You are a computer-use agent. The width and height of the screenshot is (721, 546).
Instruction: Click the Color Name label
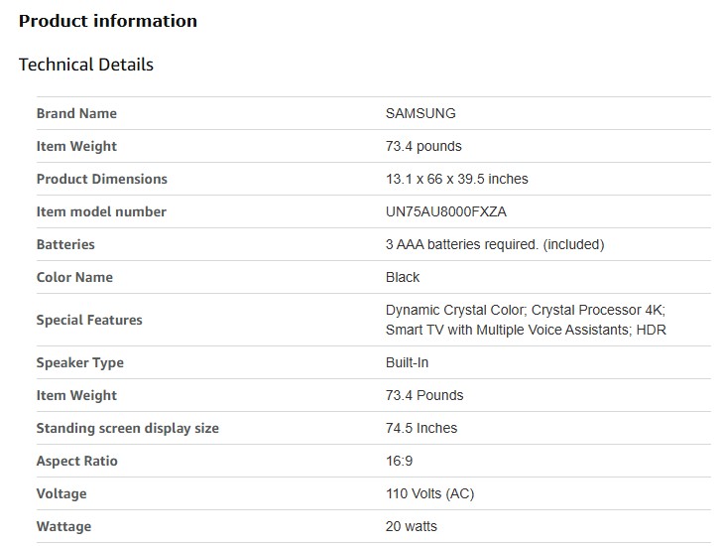[74, 277]
